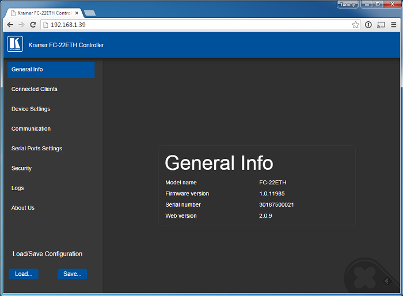Click the Save... configuration button
Viewport: 403px width, 296px height.
(x=72, y=274)
